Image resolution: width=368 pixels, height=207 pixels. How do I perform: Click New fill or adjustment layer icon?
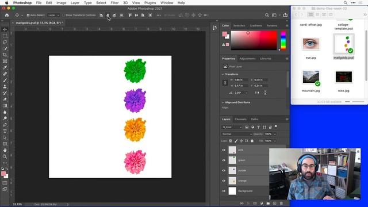point(262,203)
